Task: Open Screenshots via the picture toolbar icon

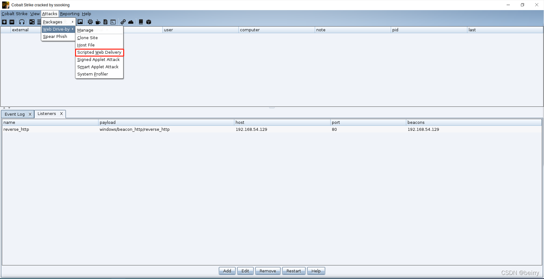Action: pyautogui.click(x=80, y=22)
